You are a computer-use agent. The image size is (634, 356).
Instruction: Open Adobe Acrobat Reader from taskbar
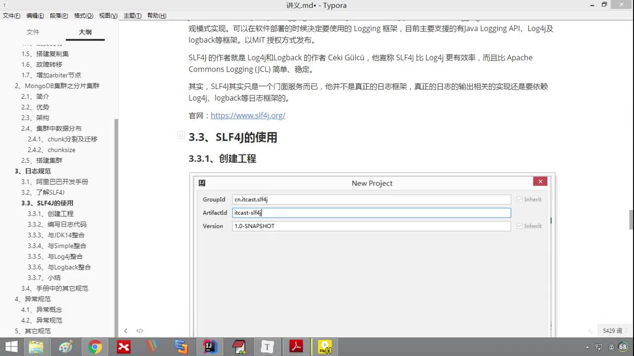coord(296,347)
